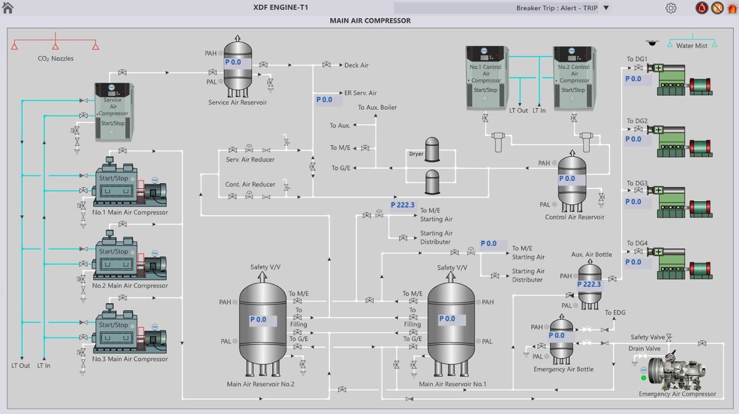Click the Drain Valve of Emergency Compressor
Viewport: 739px width, 414px height.
coord(642,356)
